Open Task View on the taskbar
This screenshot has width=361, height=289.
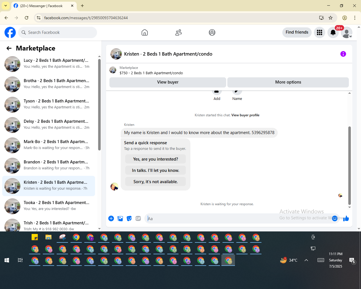click(x=20, y=260)
